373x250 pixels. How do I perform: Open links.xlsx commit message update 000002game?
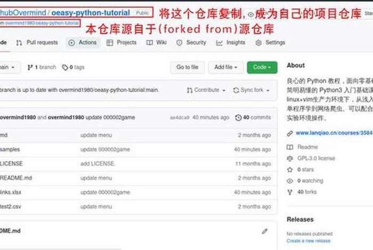[105, 193]
